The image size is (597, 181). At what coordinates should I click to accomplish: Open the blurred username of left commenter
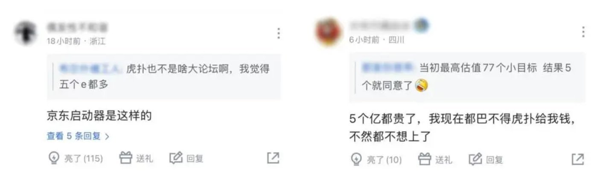tap(77, 28)
